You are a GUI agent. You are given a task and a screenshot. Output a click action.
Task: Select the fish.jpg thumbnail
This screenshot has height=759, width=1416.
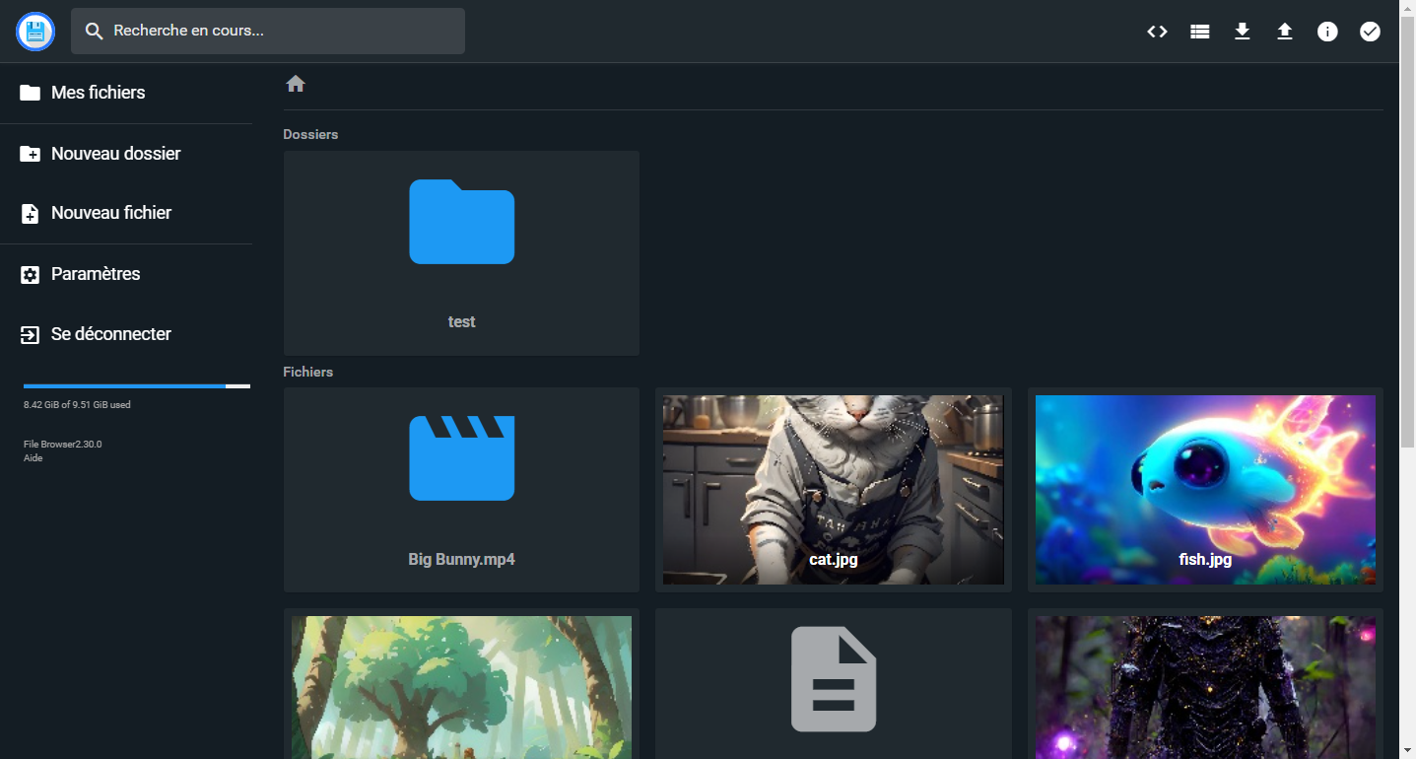pos(1205,490)
